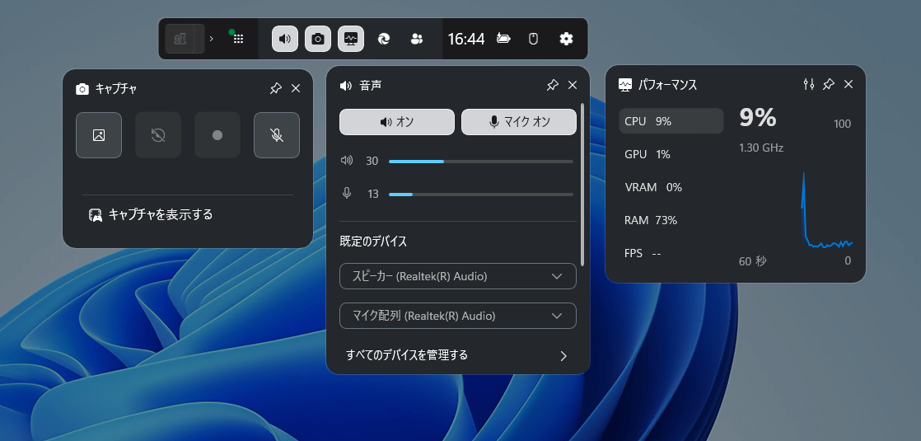Close the キャプチャ widget
This screenshot has width=921, height=441.
click(296, 88)
